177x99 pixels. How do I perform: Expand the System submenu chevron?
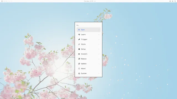click(99, 73)
